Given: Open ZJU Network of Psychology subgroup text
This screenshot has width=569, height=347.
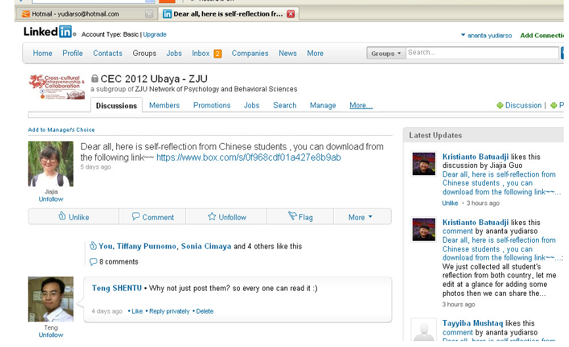Looking at the screenshot, I should click(216, 89).
